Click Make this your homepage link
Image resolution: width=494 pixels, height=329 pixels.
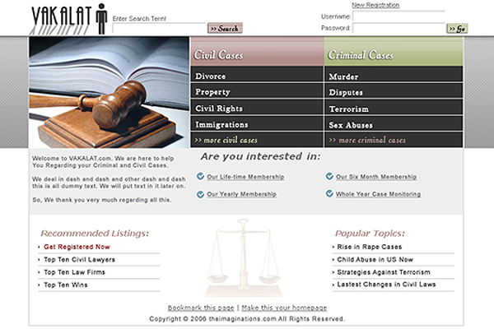coord(284,308)
